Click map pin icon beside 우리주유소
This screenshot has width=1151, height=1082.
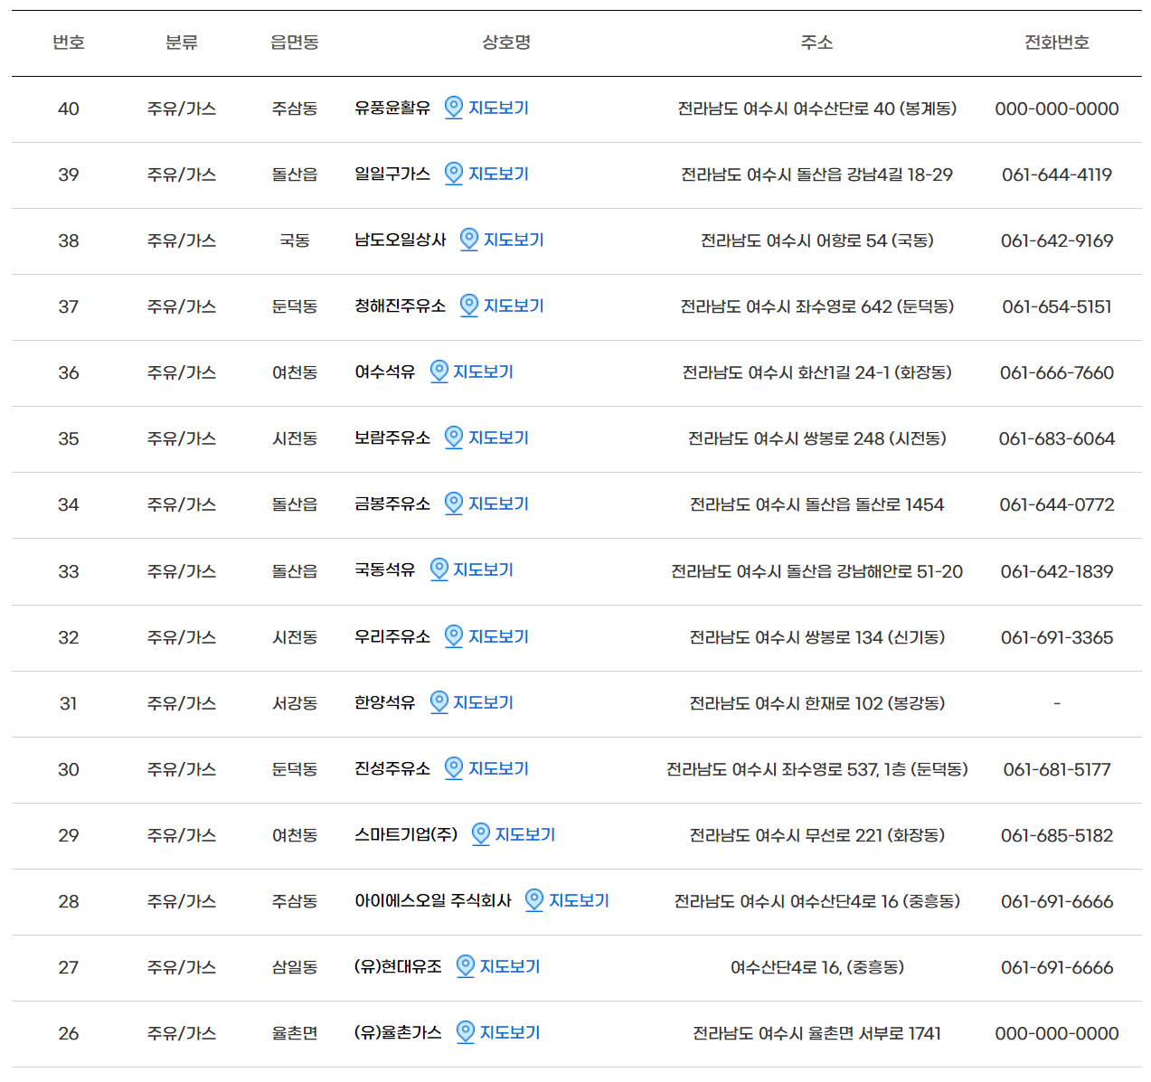pos(454,636)
